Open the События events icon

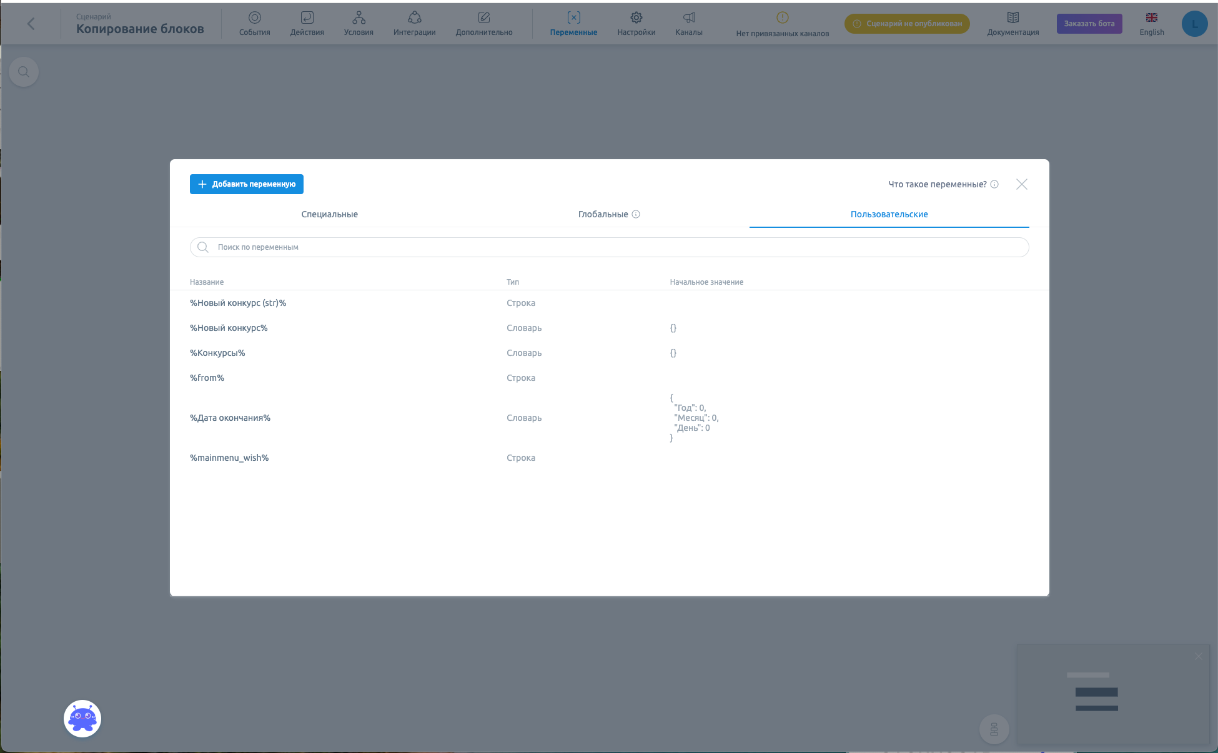coord(254,18)
